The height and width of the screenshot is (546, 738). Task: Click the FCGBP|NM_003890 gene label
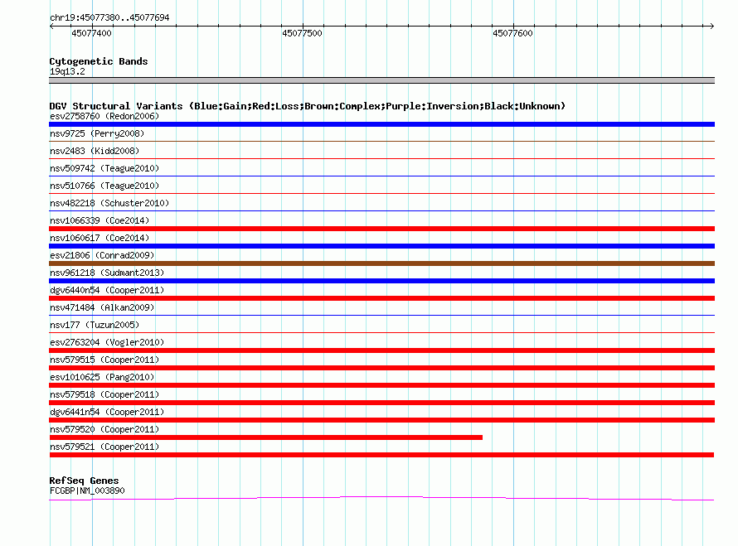(x=87, y=490)
